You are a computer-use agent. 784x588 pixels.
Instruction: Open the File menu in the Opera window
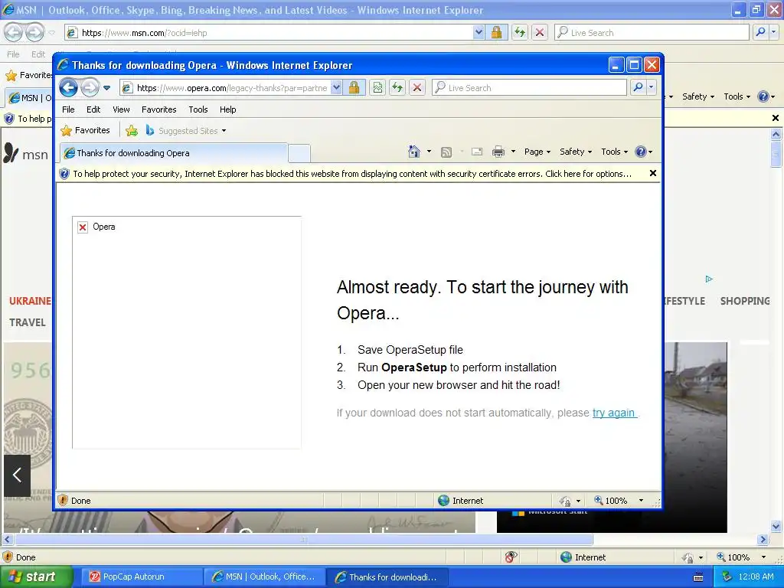coord(68,109)
